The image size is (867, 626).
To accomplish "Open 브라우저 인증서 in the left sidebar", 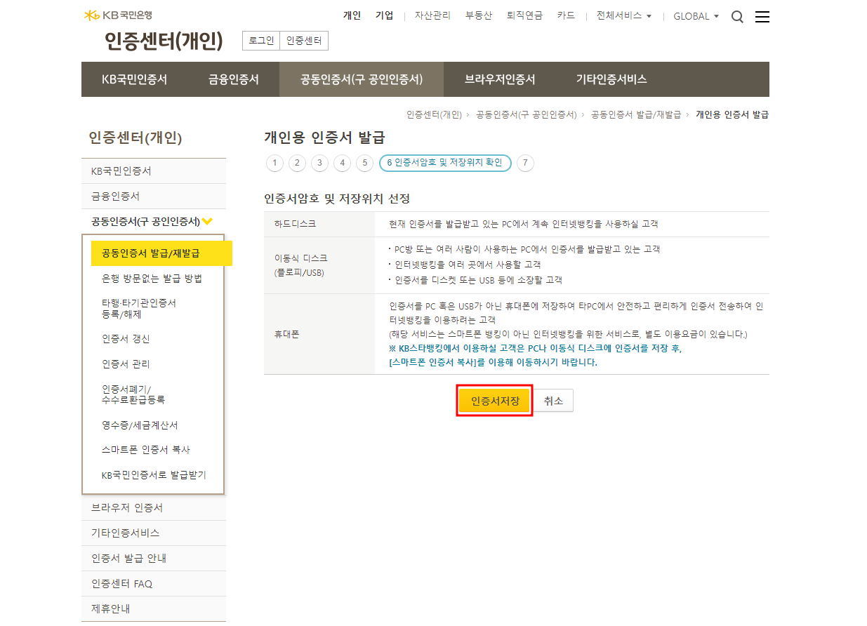I will point(154,508).
